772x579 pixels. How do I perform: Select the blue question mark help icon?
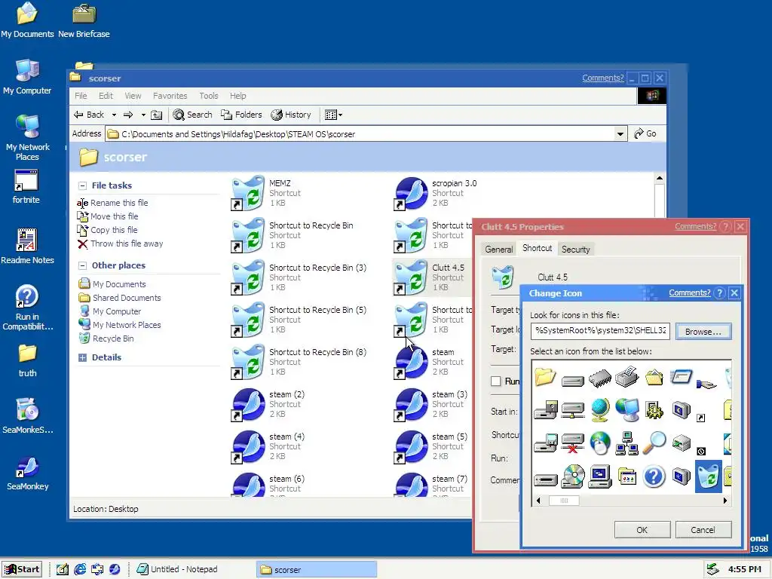(x=654, y=476)
